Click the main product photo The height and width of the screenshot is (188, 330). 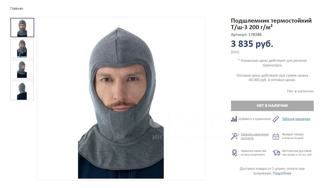tap(121, 99)
